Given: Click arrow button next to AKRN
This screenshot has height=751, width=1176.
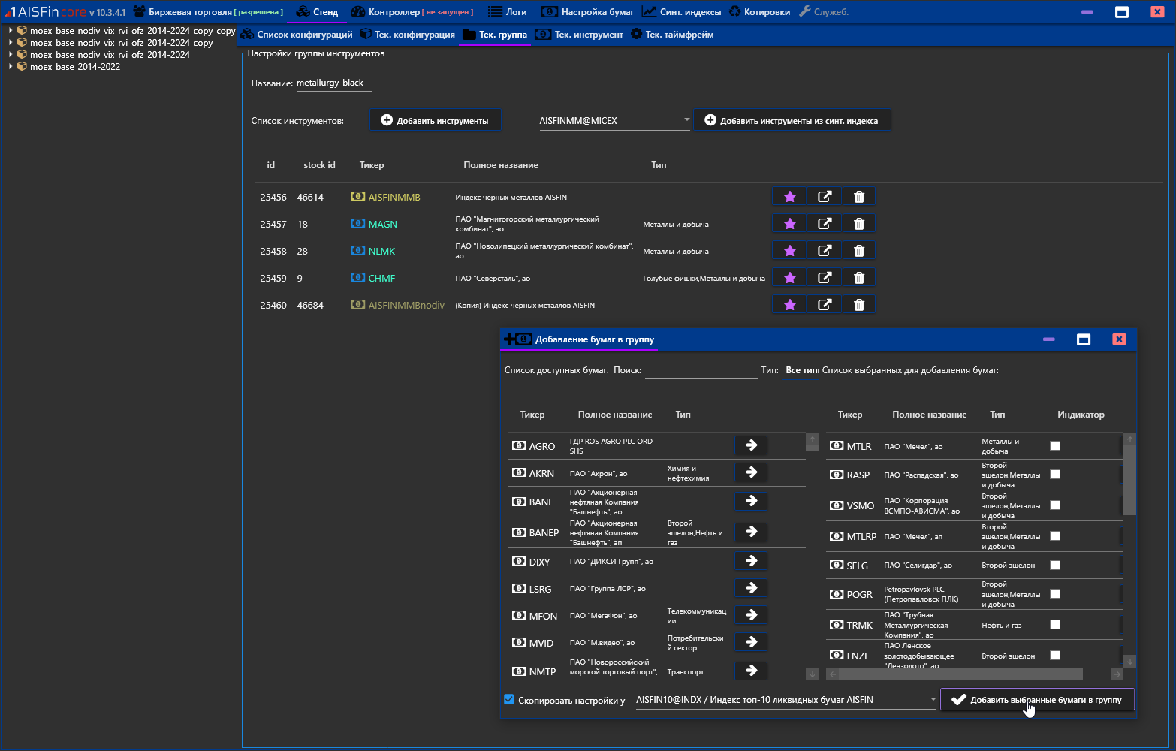Looking at the screenshot, I should coord(751,472).
